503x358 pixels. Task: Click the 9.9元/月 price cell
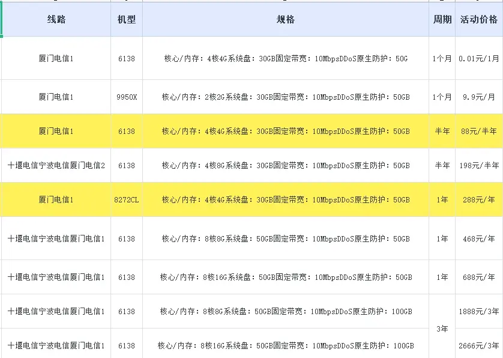click(x=479, y=97)
